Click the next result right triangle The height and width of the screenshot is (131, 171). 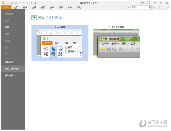point(164,7)
